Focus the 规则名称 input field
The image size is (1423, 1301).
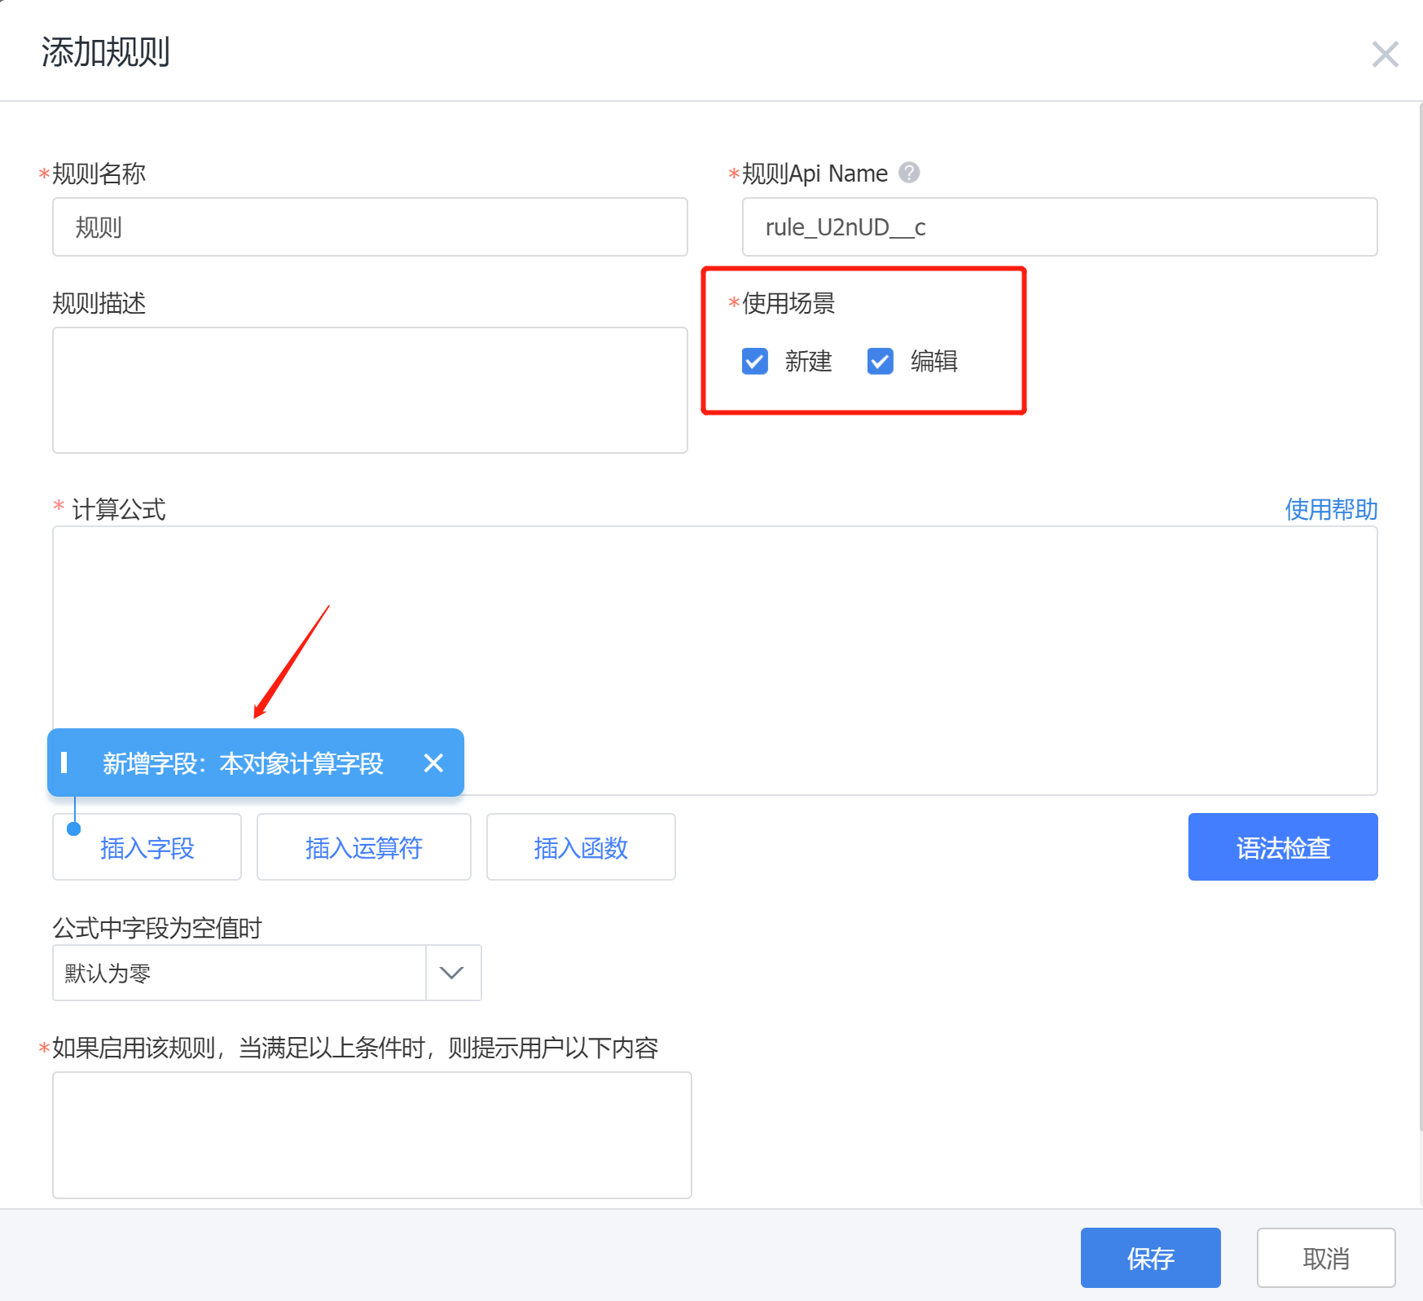(x=370, y=226)
